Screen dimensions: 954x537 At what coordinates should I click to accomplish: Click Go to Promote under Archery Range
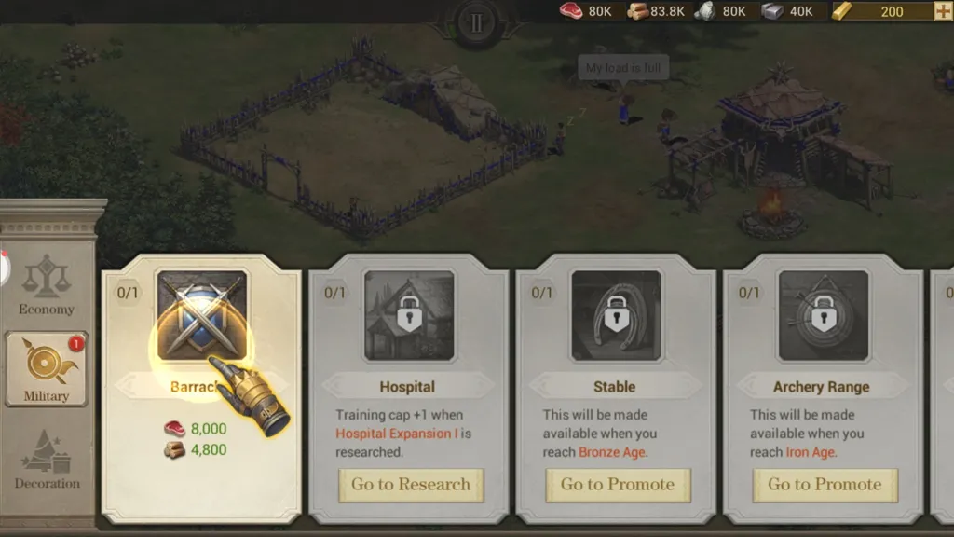(x=825, y=485)
